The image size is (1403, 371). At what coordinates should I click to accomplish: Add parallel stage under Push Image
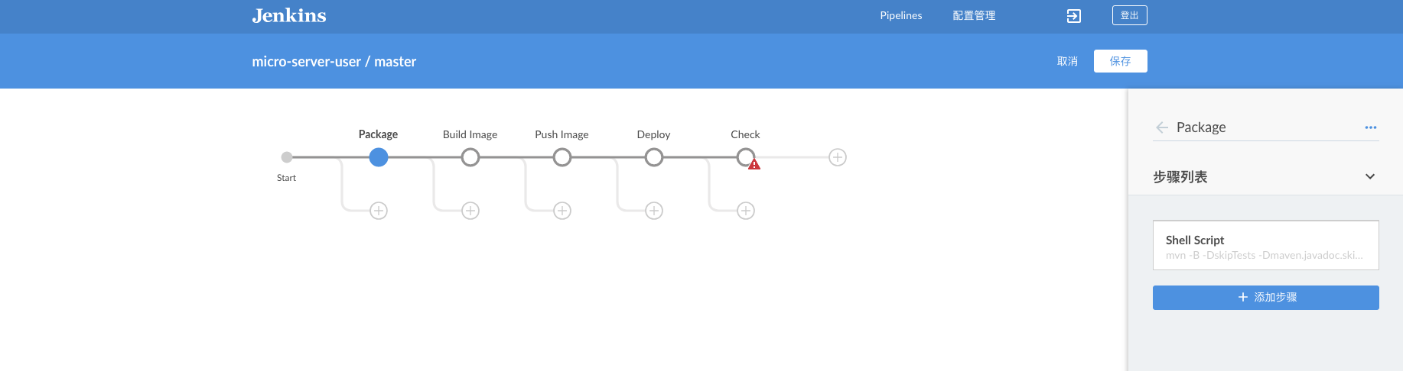(x=562, y=211)
